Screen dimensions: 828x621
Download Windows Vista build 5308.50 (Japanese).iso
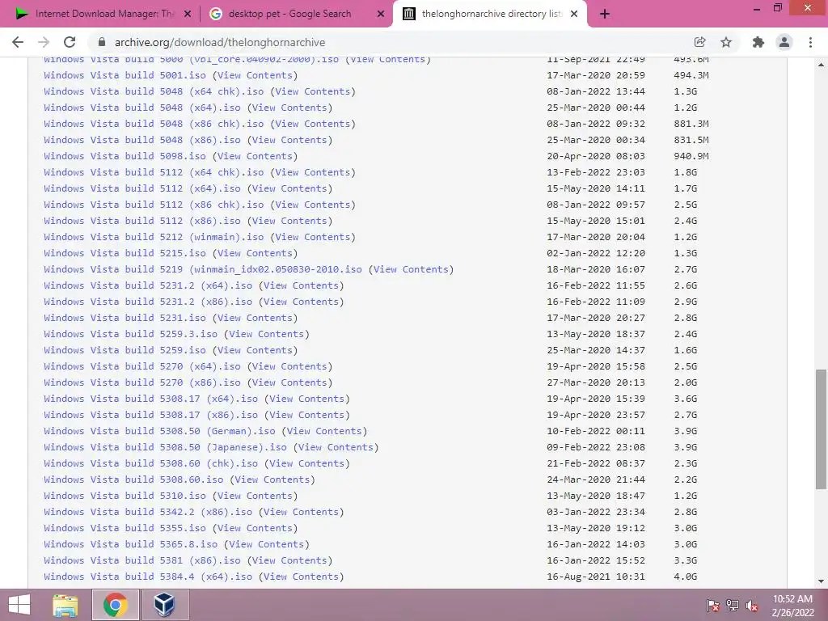point(165,447)
